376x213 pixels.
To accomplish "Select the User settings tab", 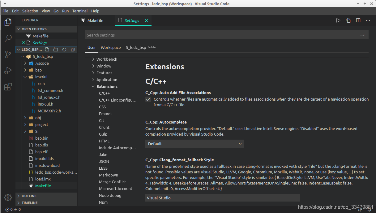I will [x=92, y=47].
